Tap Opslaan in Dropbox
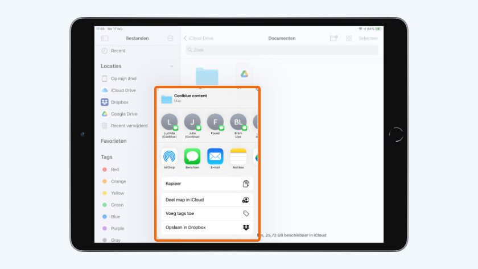 coord(207,227)
